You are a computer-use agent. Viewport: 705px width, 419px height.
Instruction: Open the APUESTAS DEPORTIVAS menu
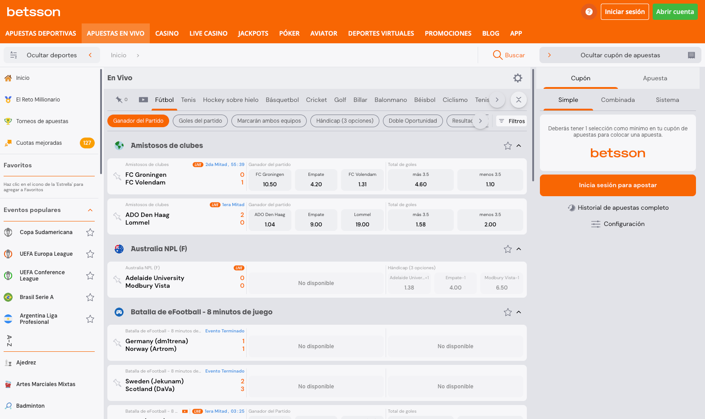click(41, 33)
